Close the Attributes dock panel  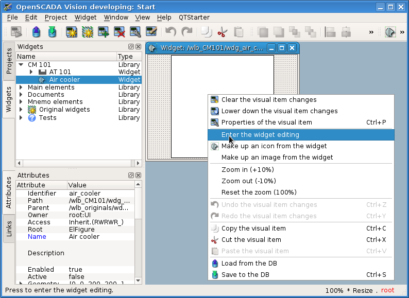[x=138, y=175]
